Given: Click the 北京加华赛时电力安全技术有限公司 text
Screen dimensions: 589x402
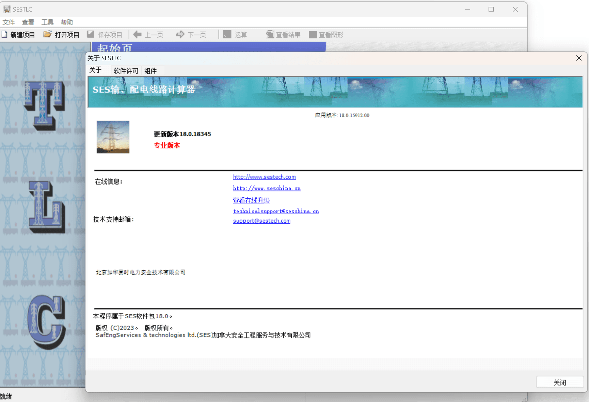Looking at the screenshot, I should 140,272.
